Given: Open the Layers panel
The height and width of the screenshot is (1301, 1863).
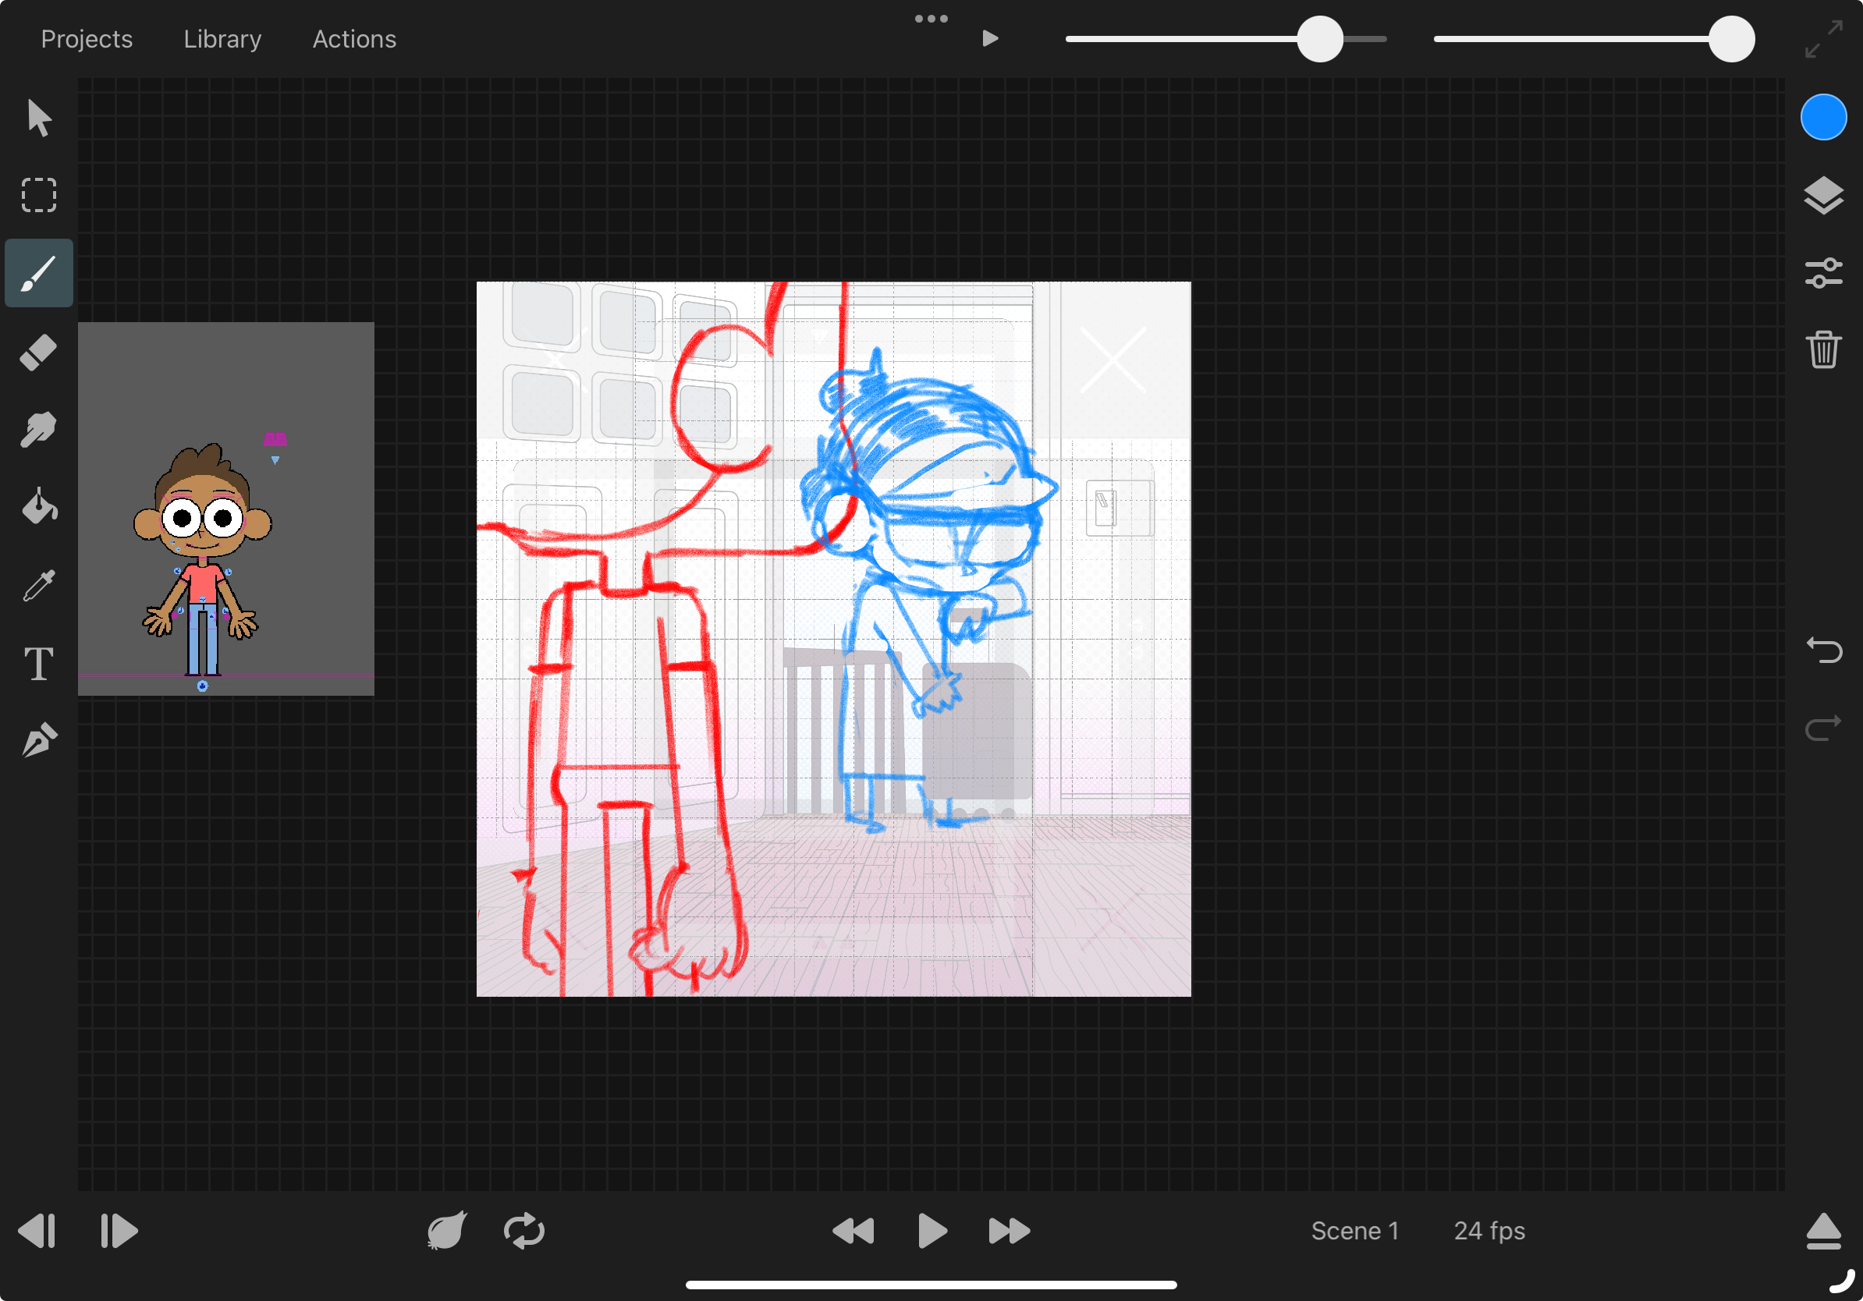Looking at the screenshot, I should pos(1824,195).
